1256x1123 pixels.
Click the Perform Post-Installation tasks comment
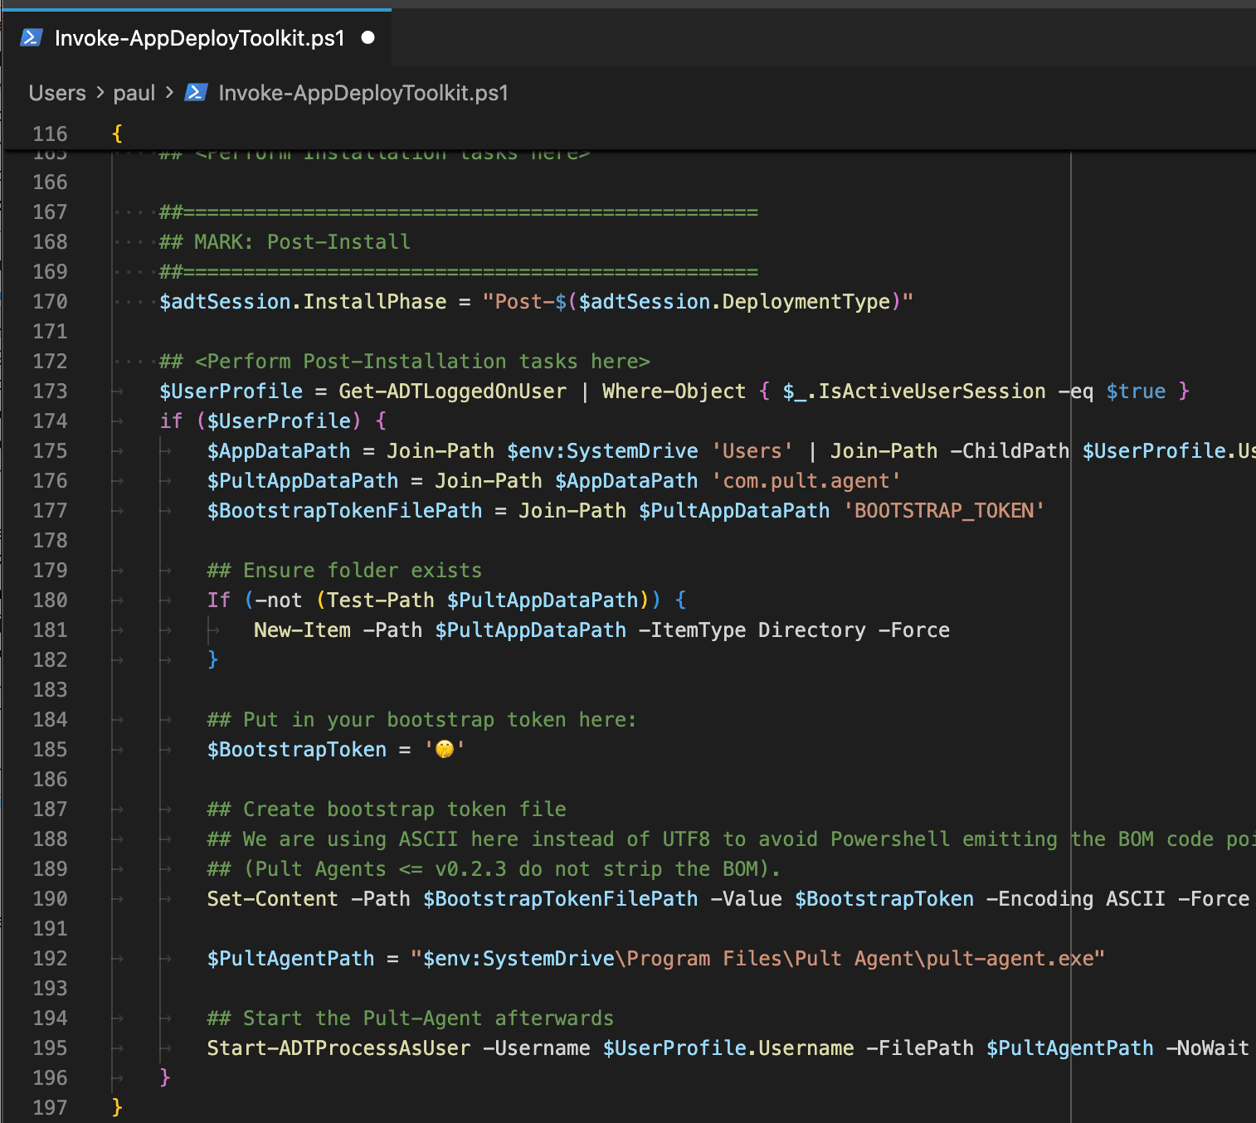pyautogui.click(x=404, y=362)
